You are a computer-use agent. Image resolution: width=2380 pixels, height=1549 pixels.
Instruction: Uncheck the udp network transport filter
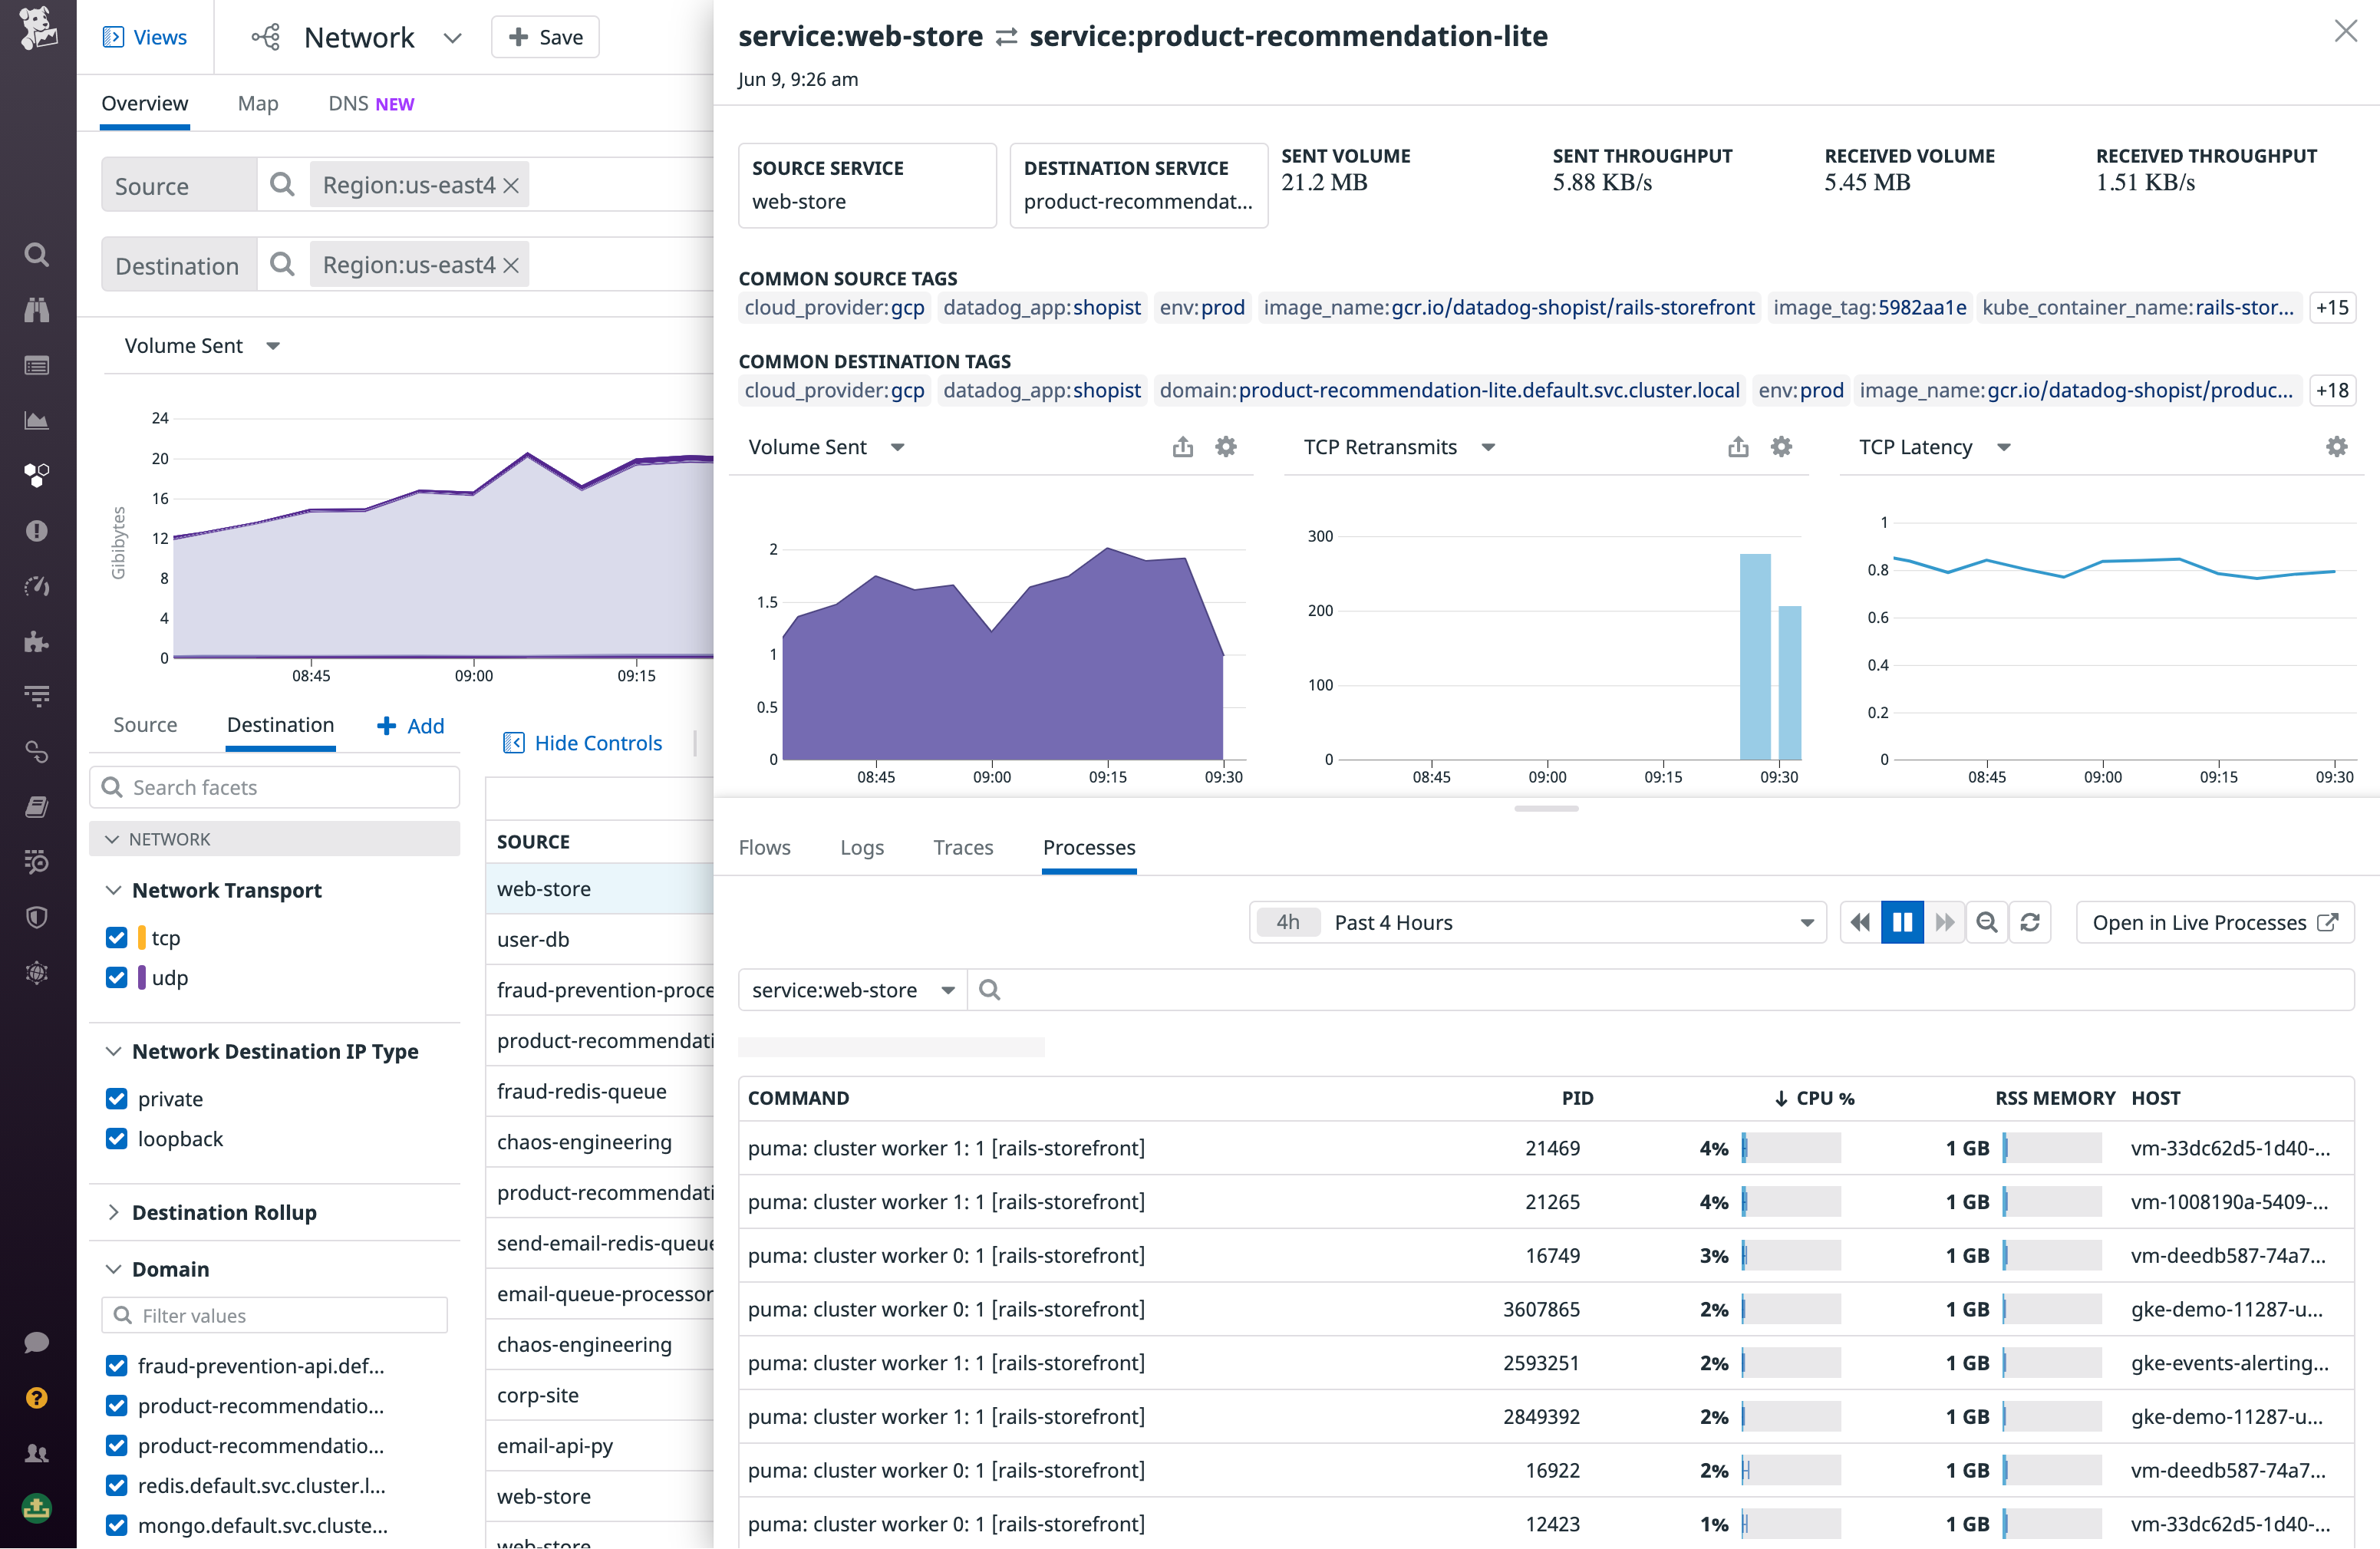116,978
